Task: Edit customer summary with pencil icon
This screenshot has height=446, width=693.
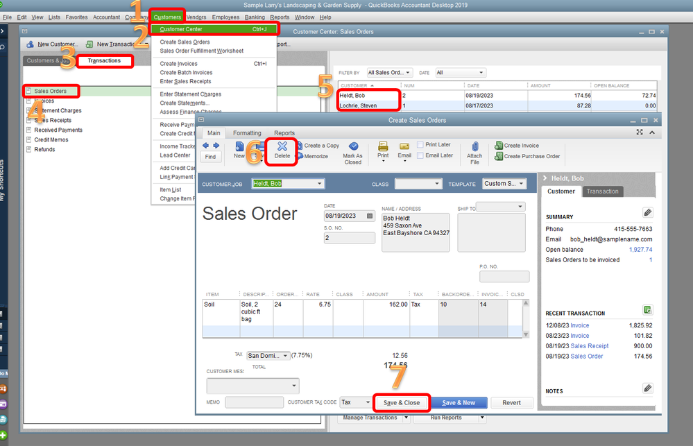Action: (x=647, y=213)
